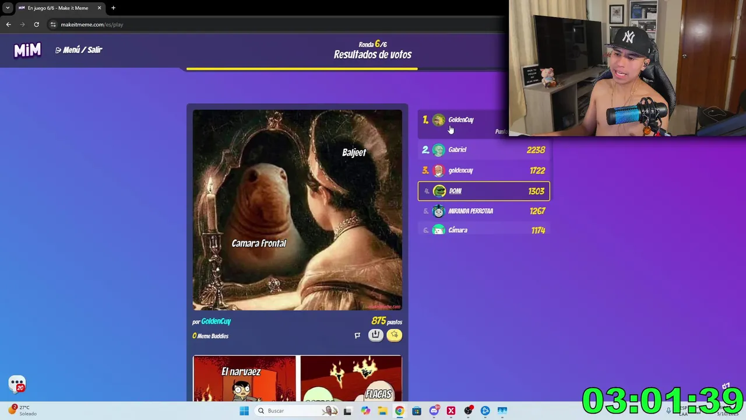746x420 pixels.
Task: Open blue circular app in taskbar
Action: tap(485, 411)
